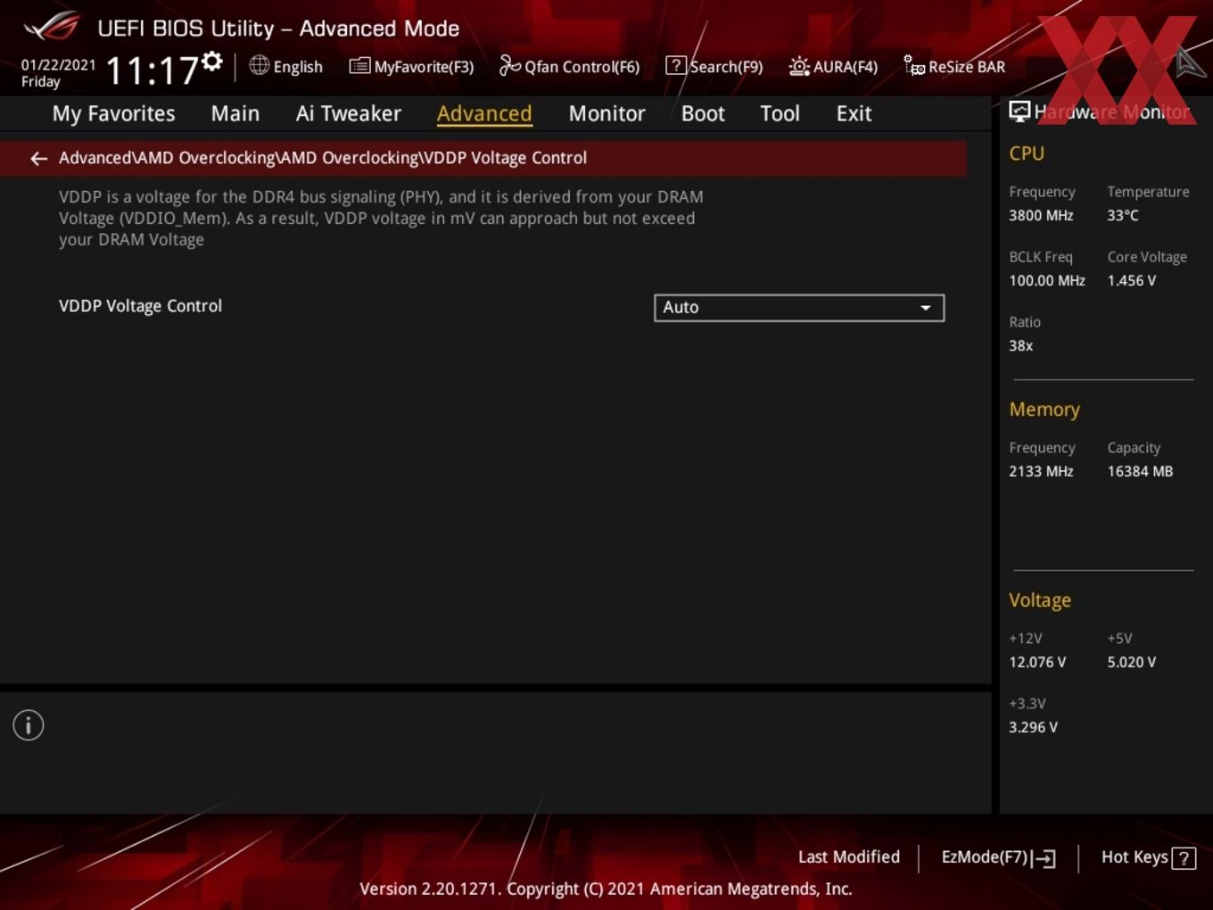Click the Version 2.20.1271 copyright text
The height and width of the screenshot is (910, 1213).
(x=606, y=889)
